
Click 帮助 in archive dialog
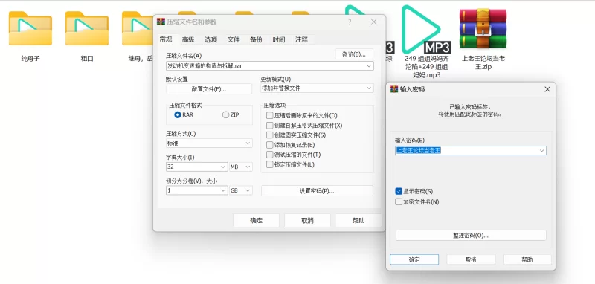pyautogui.click(x=358, y=220)
